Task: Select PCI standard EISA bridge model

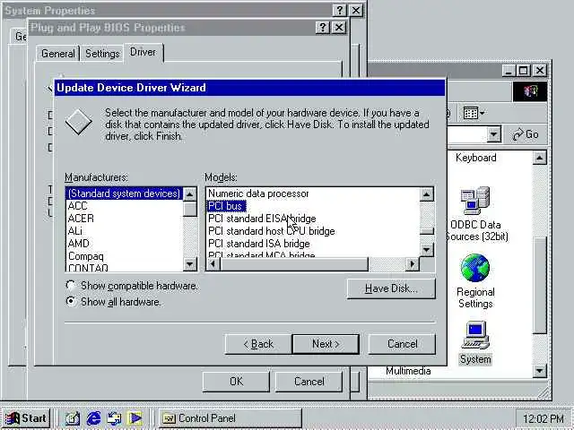Action: (x=262, y=219)
